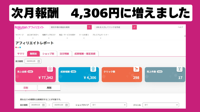Click the cursor arrow icon on クリック数 card

click(x=136, y=69)
